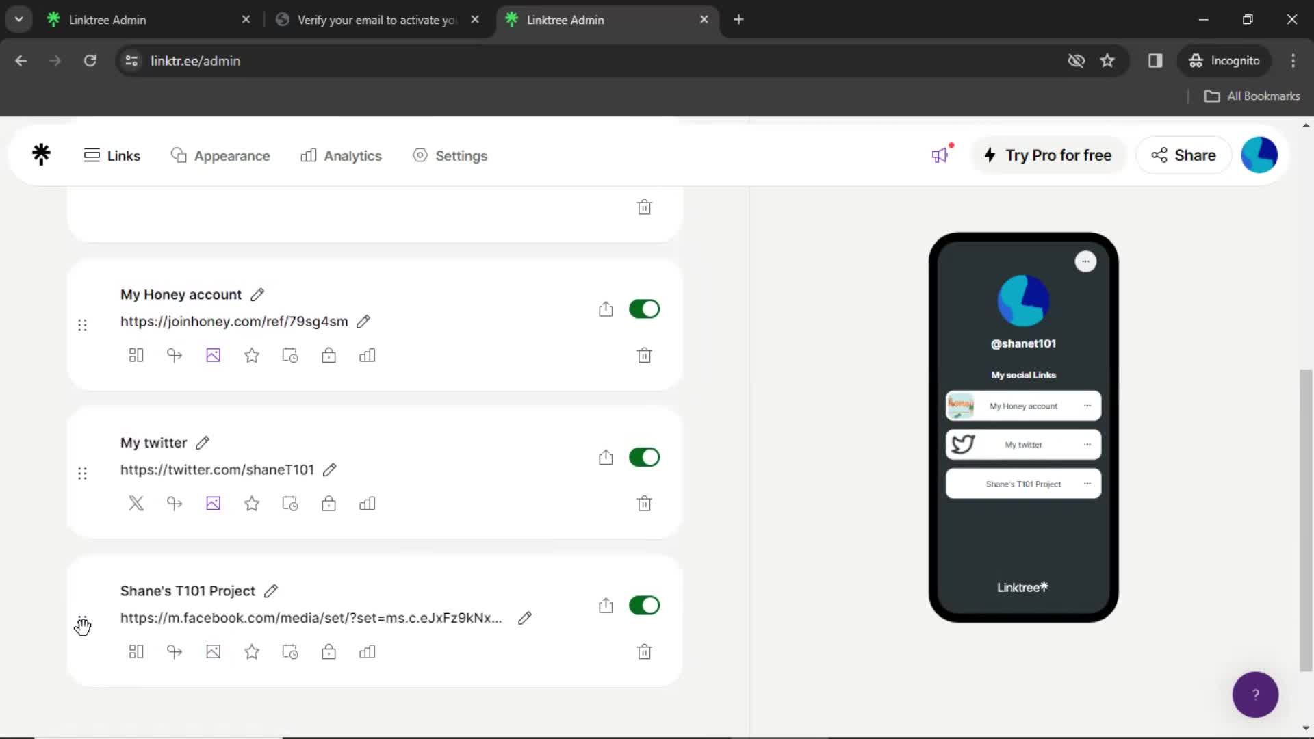Delete the My Honey account link
Viewport: 1314px width, 739px height.
pyautogui.click(x=644, y=355)
